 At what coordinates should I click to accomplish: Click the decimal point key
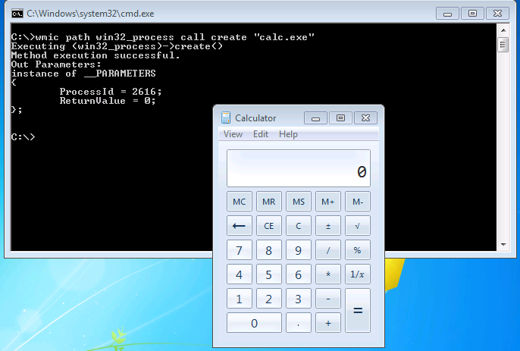(299, 322)
